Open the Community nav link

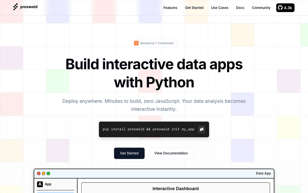pos(261,8)
